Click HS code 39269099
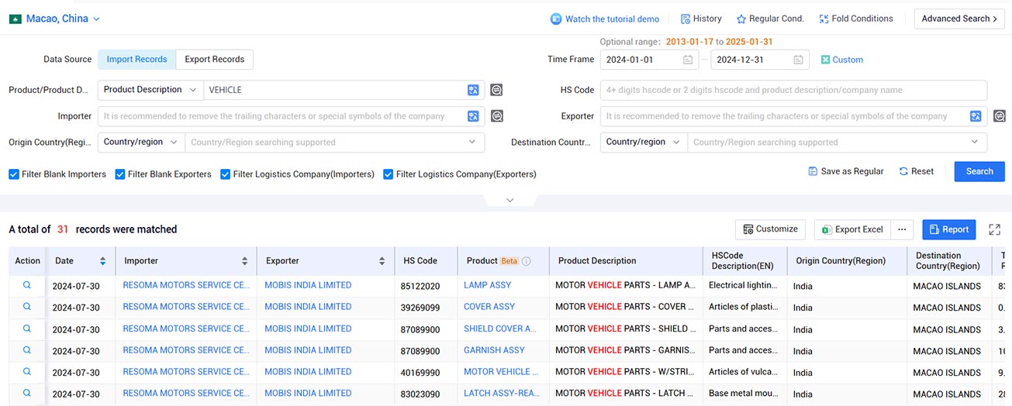This screenshot has width=1012, height=406. (x=420, y=308)
